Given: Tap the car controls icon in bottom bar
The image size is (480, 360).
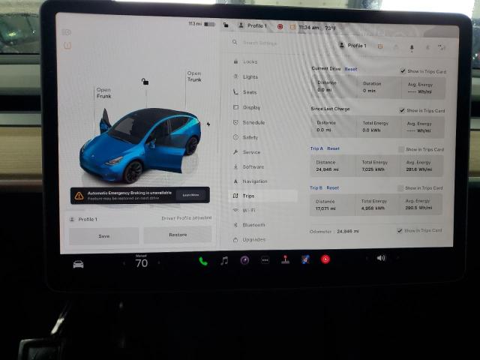Looking at the screenshot, I should click(78, 264).
